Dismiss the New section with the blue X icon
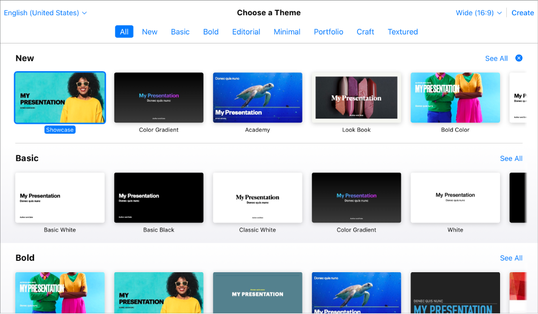 coord(519,58)
